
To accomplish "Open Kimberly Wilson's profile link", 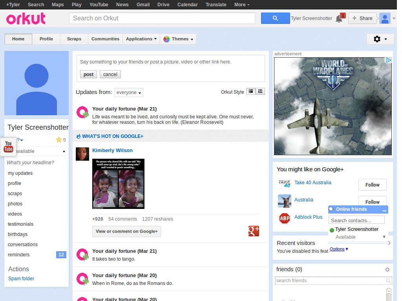I will (112, 150).
